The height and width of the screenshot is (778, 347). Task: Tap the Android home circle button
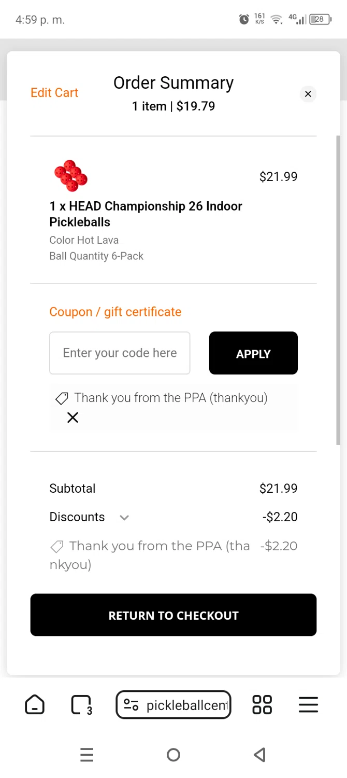[173, 755]
